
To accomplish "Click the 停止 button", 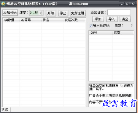I will pos(63,13).
